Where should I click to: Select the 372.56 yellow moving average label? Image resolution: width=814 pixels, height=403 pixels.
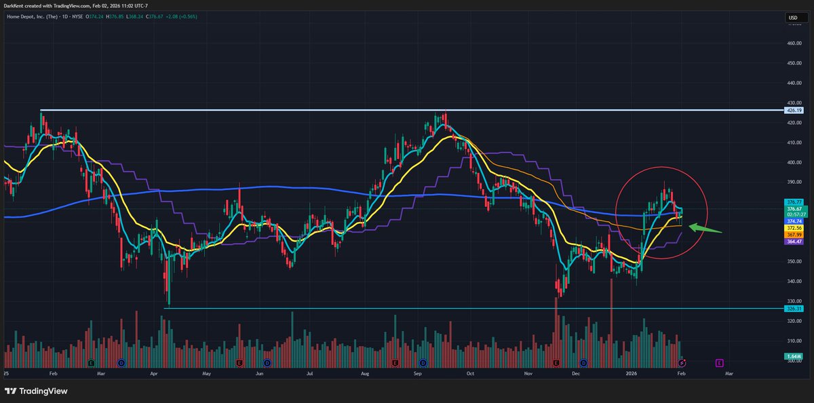pyautogui.click(x=794, y=228)
